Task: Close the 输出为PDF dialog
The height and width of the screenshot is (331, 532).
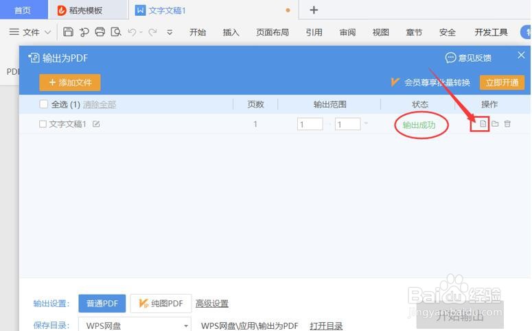Action: 521,56
